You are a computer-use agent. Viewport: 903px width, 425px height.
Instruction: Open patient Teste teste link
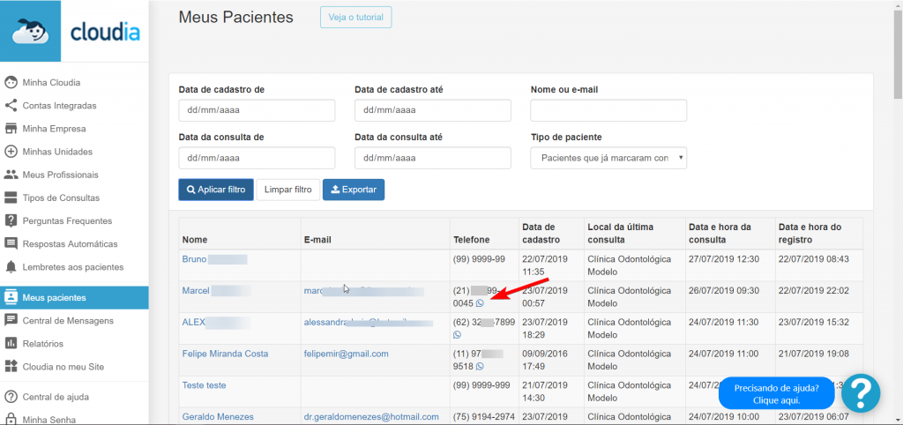tap(204, 385)
